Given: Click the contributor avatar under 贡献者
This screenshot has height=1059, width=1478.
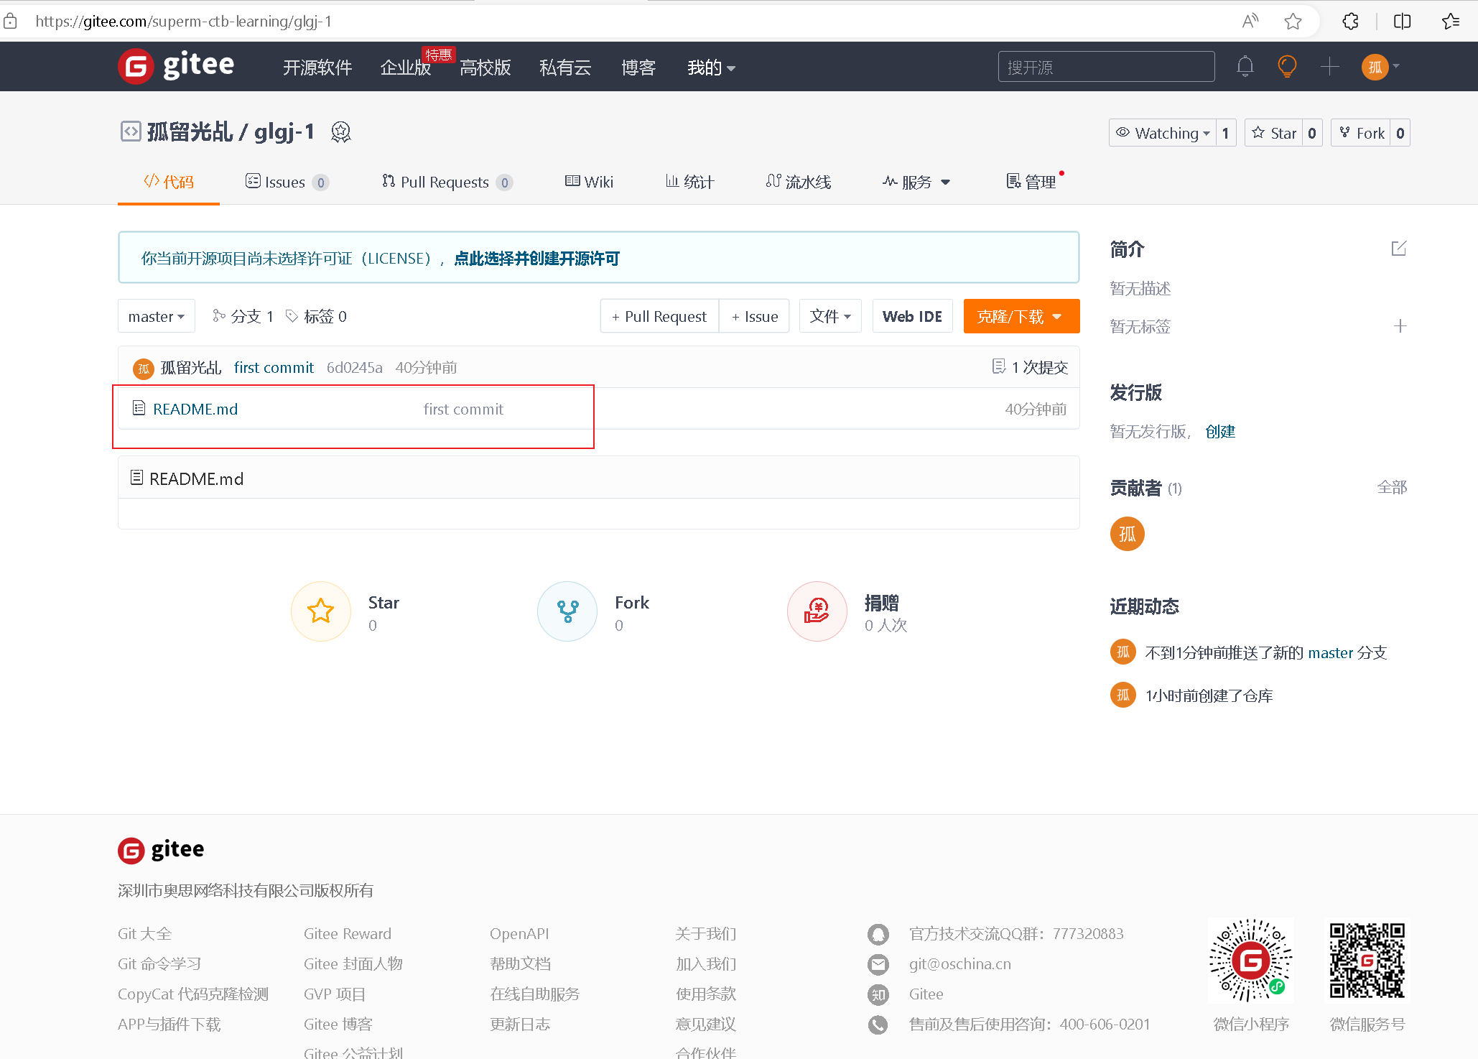Looking at the screenshot, I should (1127, 534).
